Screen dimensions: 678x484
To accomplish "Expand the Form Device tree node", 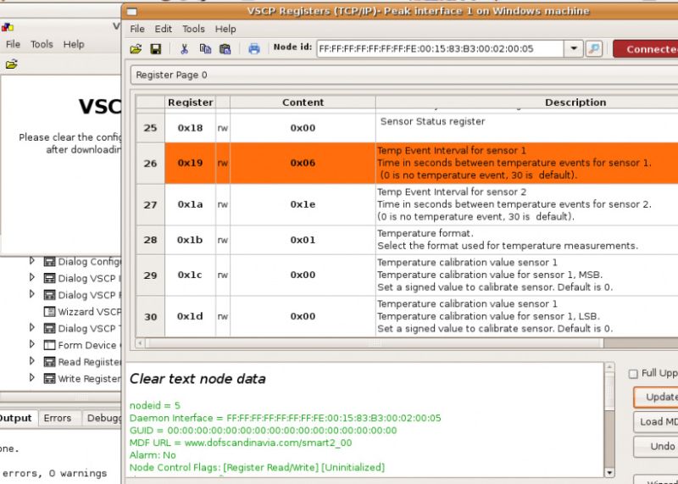I will (x=31, y=344).
